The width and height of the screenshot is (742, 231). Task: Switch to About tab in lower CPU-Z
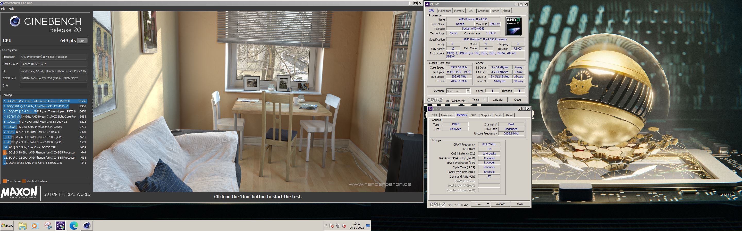tap(509, 115)
